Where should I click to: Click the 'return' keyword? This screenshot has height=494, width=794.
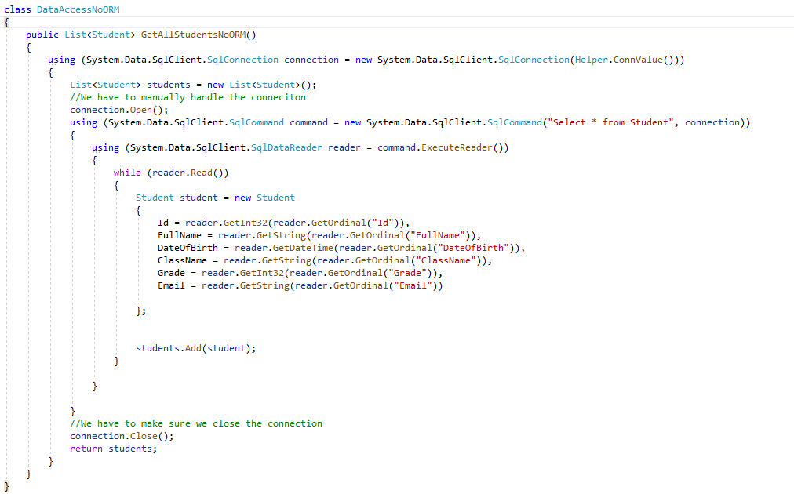[86, 449]
